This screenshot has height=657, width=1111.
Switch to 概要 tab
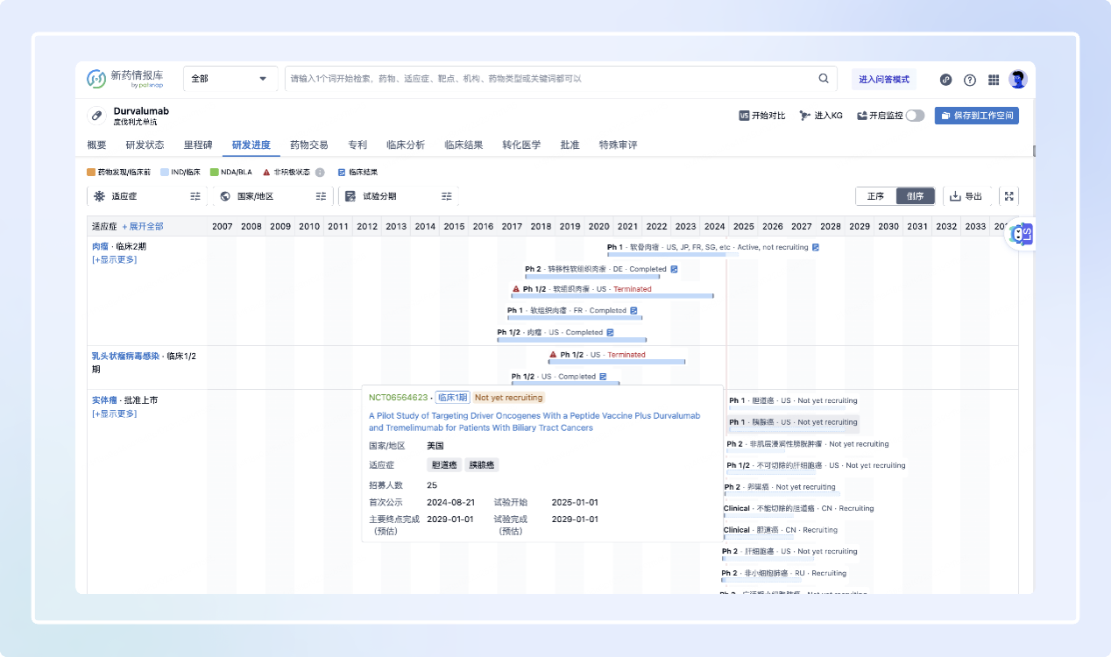(96, 145)
